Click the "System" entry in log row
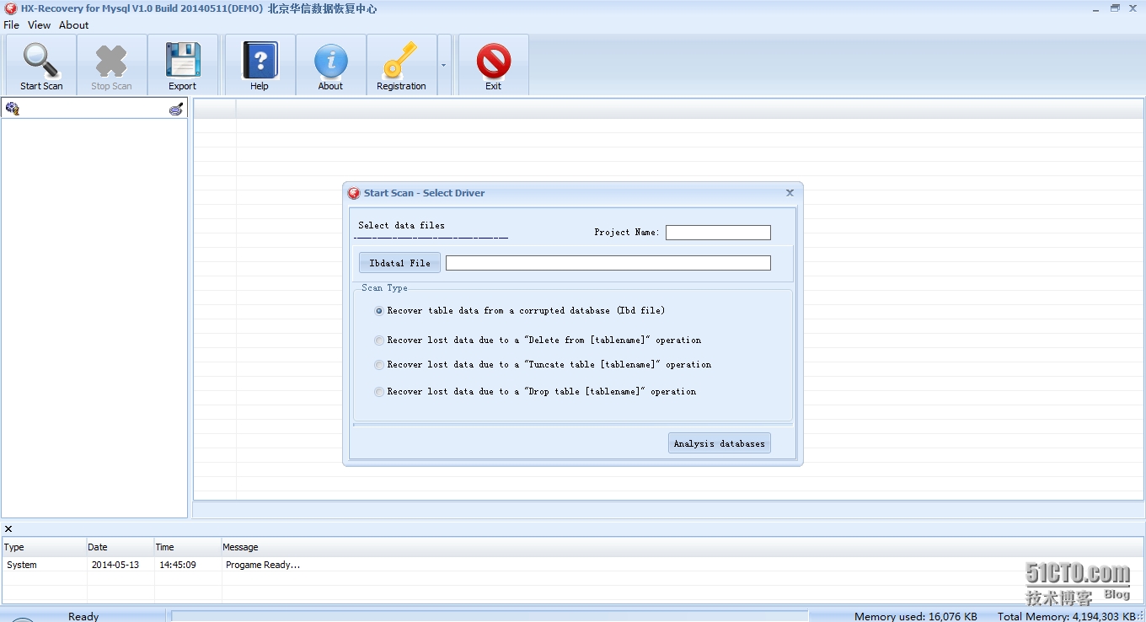Image resolution: width=1146 pixels, height=622 pixels. (x=22, y=565)
